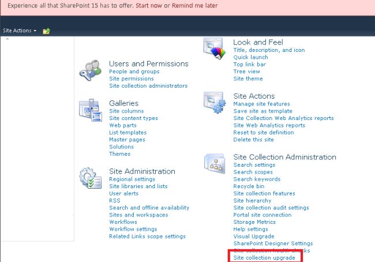
Task: Click the Users and Permissions icon
Action: point(91,70)
